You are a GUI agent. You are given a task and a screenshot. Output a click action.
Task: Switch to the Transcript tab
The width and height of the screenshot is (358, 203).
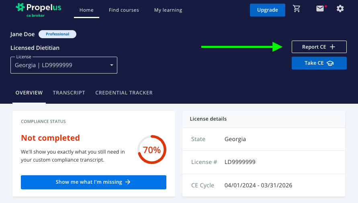(69, 93)
